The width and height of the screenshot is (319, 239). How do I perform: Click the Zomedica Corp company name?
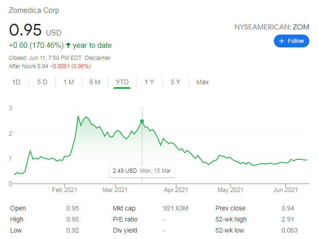[34, 11]
